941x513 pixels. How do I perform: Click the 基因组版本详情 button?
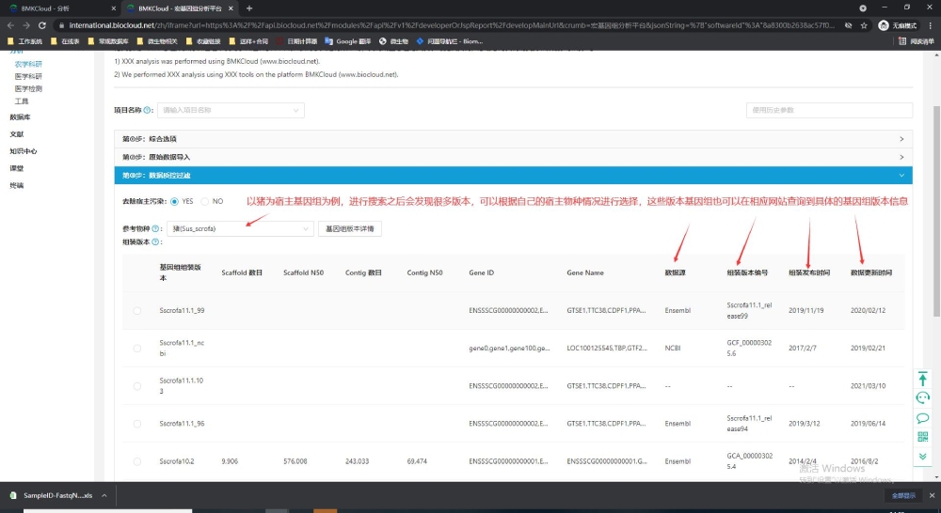tap(349, 228)
